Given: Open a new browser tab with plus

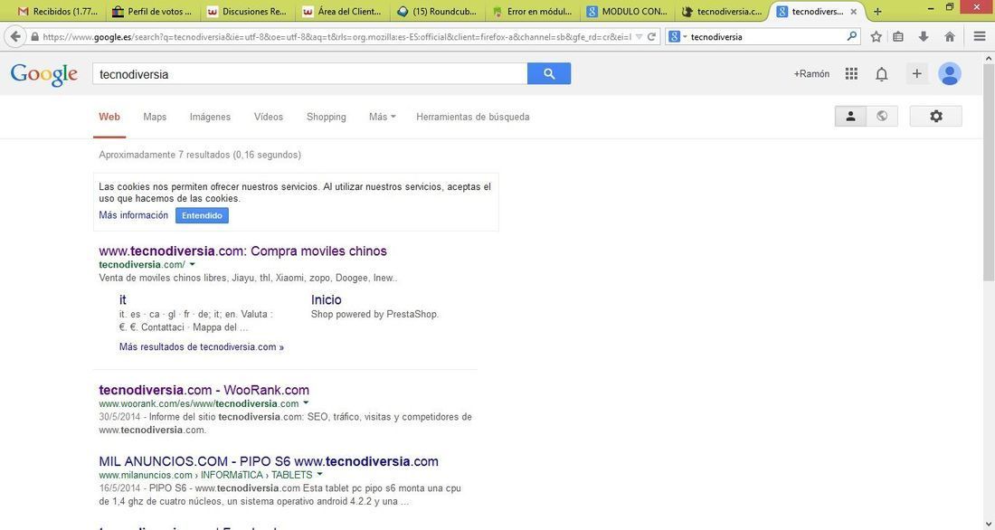Looking at the screenshot, I should 877,12.
